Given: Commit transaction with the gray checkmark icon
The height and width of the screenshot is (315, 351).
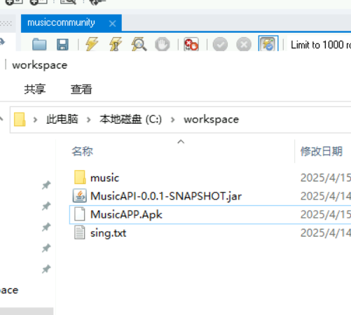Looking at the screenshot, I should (220, 44).
